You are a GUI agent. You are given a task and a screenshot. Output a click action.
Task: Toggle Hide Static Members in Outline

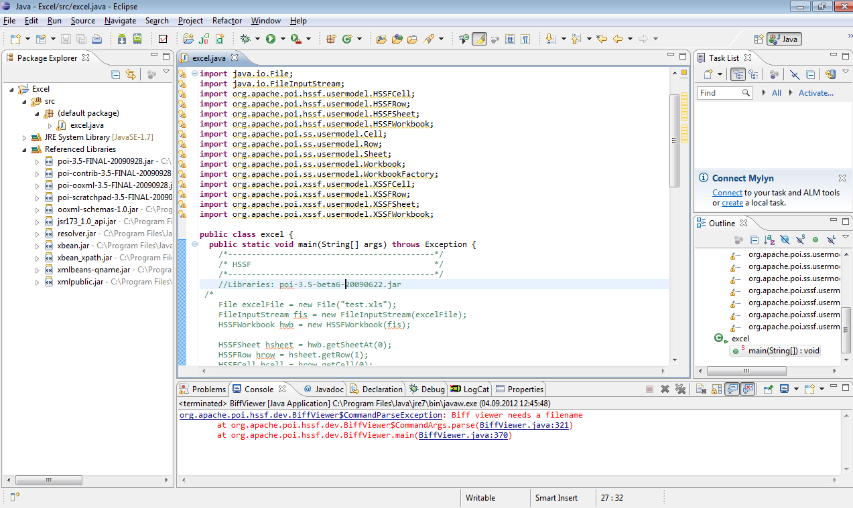click(800, 239)
